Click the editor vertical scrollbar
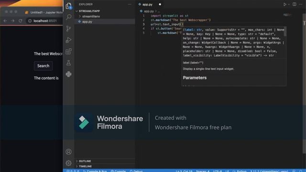Screen dimensions: 306x172 pyautogui.click(x=304, y=84)
